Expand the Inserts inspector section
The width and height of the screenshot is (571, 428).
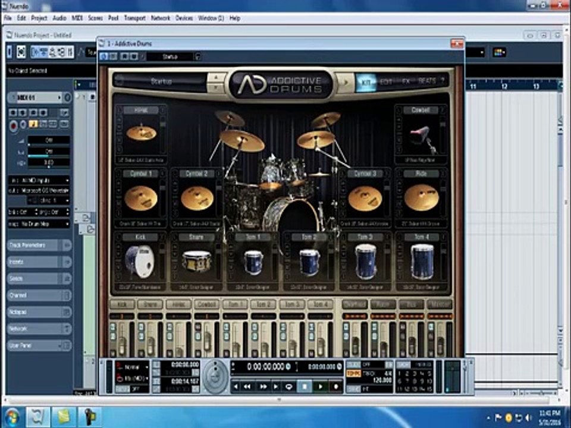click(x=39, y=262)
